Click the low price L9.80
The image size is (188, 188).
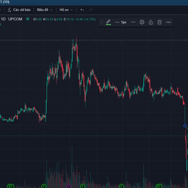[x=58, y=19]
